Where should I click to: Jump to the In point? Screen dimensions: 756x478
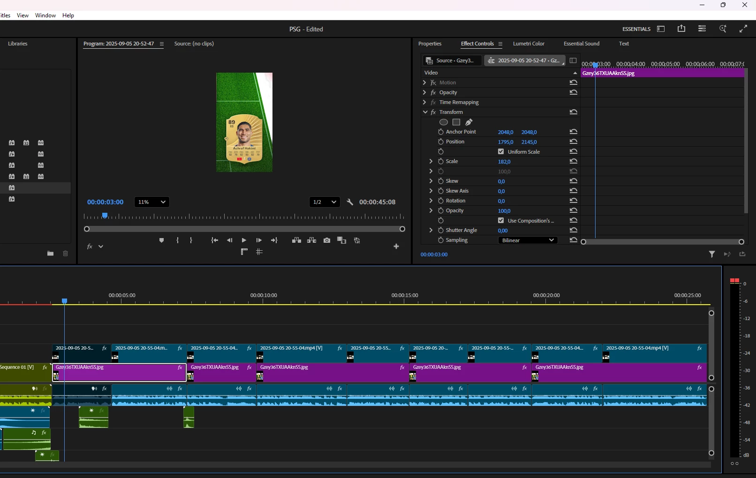[x=214, y=240]
